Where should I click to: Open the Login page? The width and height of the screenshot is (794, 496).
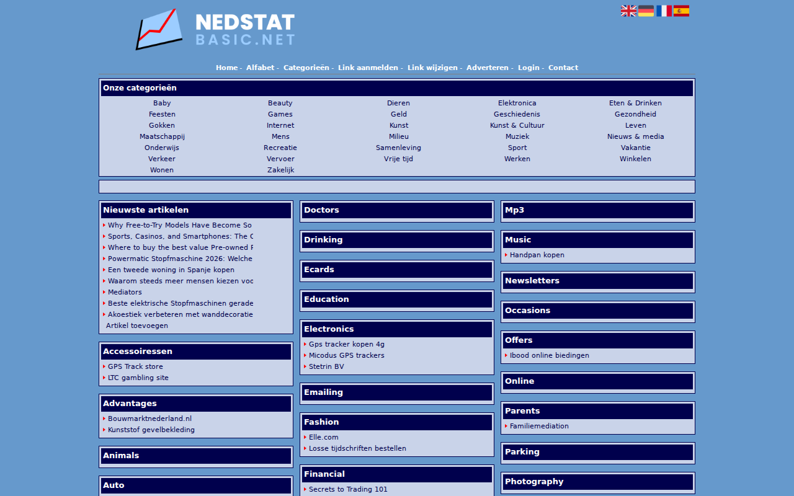coord(529,68)
